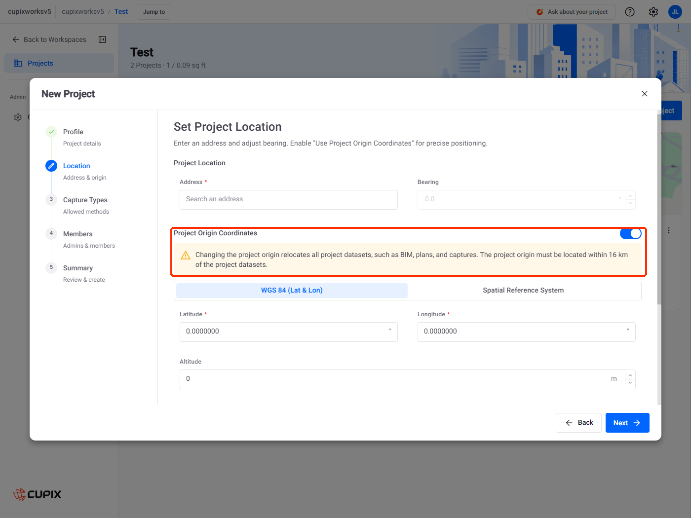Focus the Search an address field
The width and height of the screenshot is (691, 518).
(x=289, y=200)
